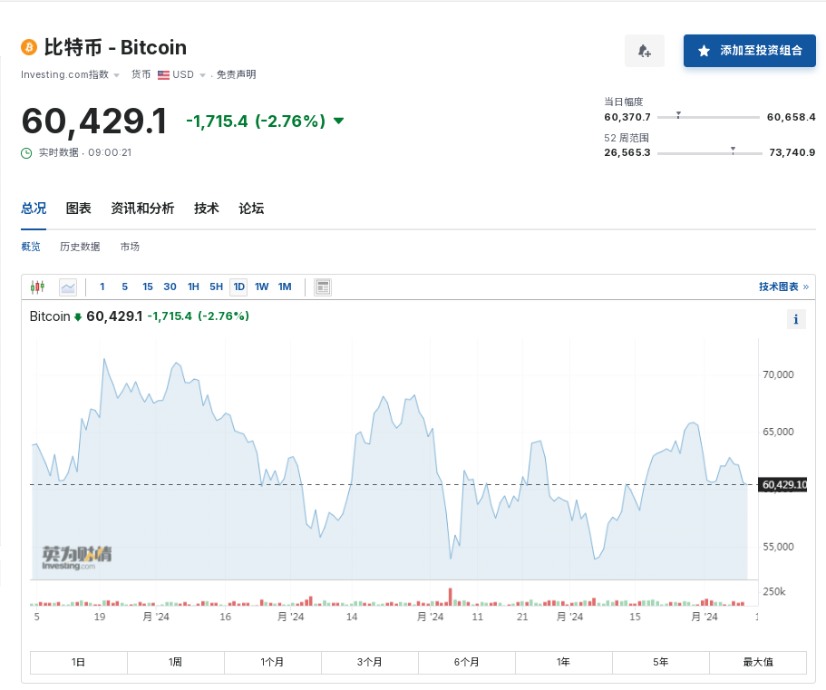This screenshot has width=826, height=690.
Task: Click the 52周范围 range slider marker
Action: pos(734,150)
